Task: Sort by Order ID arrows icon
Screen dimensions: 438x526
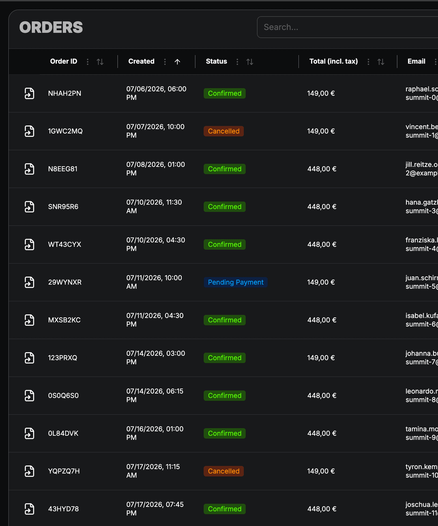Action: point(100,62)
